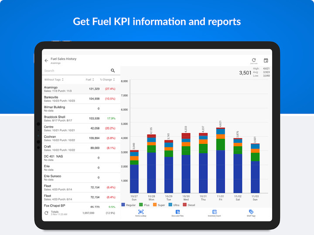
Task: Open Shelf Tags icon
Action: click(x=251, y=213)
